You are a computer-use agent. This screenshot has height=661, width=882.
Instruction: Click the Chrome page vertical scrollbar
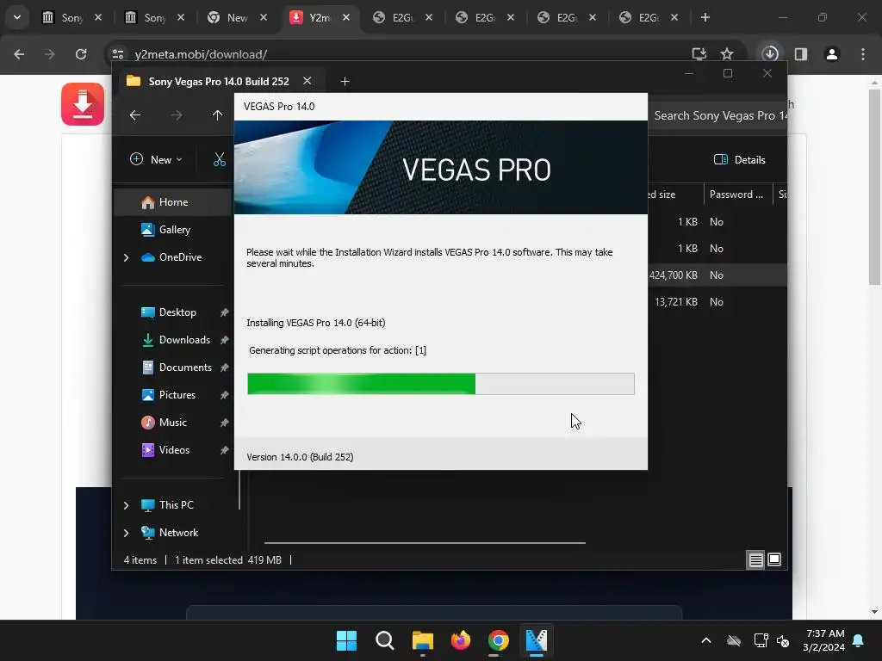(x=874, y=186)
